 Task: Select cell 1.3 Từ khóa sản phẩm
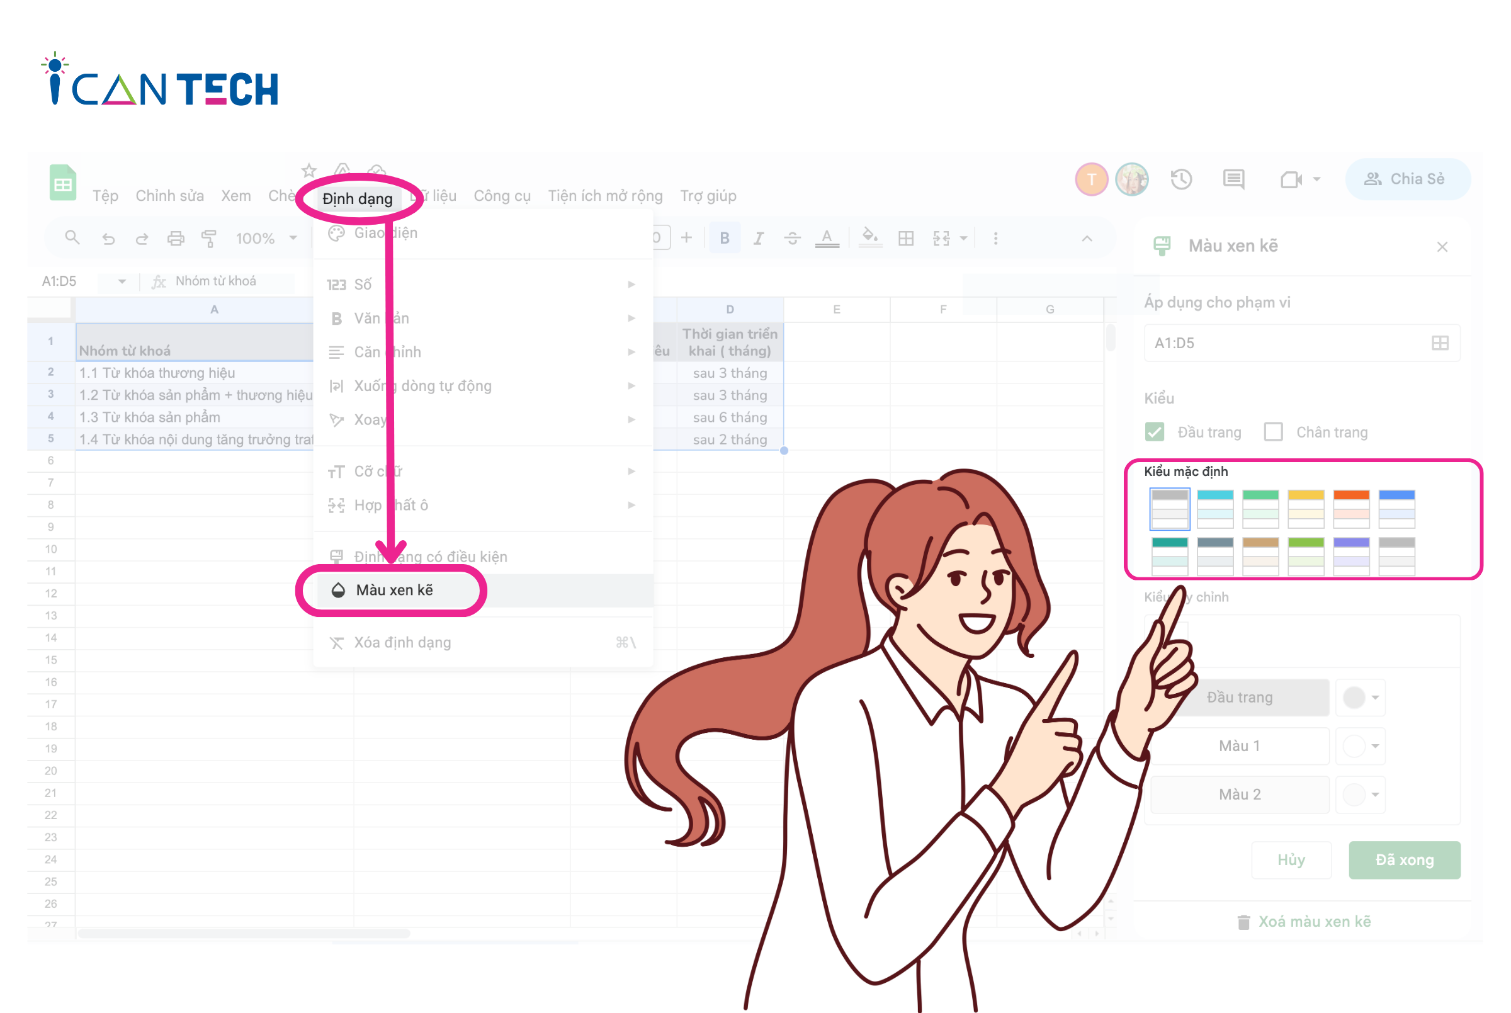195,417
